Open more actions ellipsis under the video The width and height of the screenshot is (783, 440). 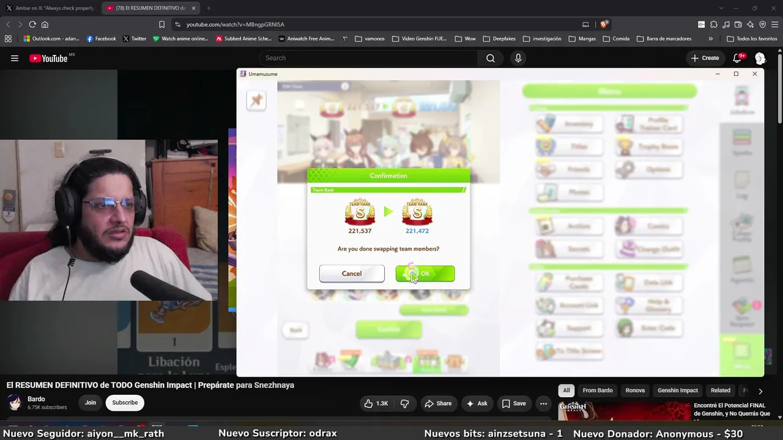tap(543, 403)
